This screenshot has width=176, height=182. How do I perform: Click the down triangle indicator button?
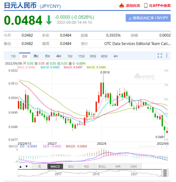[x=27, y=167]
